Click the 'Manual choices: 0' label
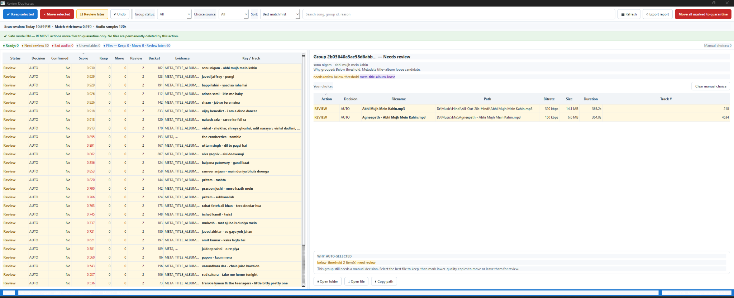Image resolution: width=734 pixels, height=298 pixels. click(718, 46)
